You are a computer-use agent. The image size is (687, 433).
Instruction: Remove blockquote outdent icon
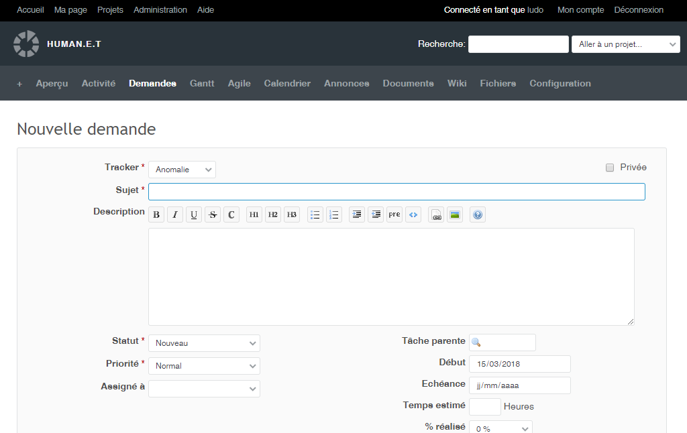tap(376, 214)
